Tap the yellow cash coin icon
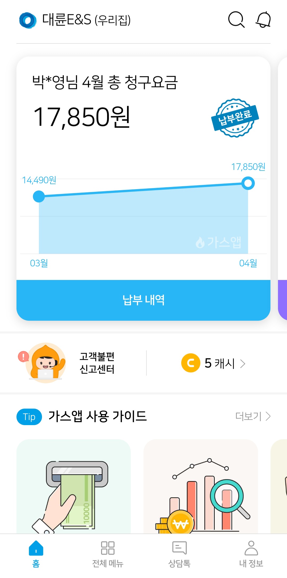This screenshot has width=287, height=578. (x=191, y=363)
